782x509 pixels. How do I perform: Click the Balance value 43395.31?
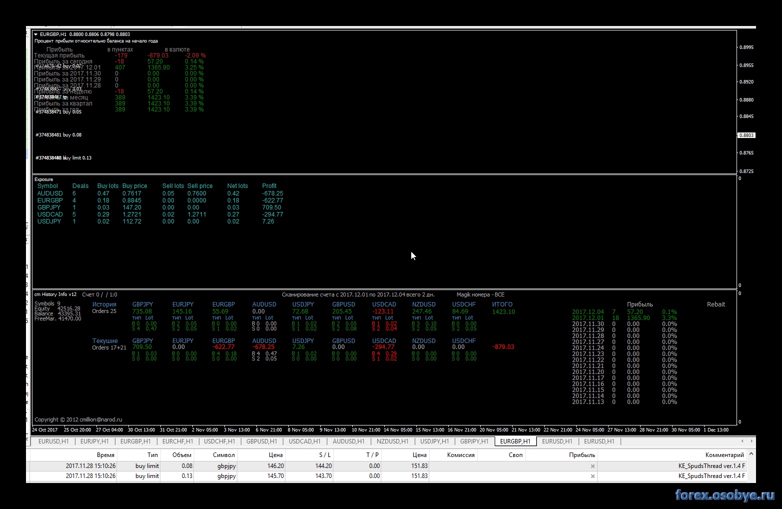(x=69, y=314)
